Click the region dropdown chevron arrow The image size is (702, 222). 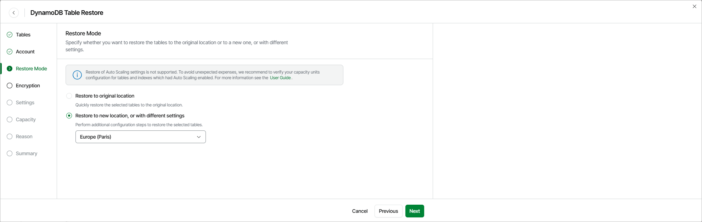point(199,137)
